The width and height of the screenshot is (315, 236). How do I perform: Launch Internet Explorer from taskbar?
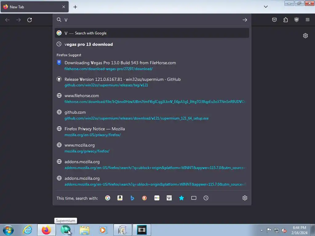[27, 230]
